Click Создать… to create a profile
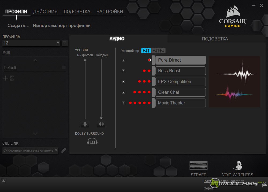 [18, 26]
